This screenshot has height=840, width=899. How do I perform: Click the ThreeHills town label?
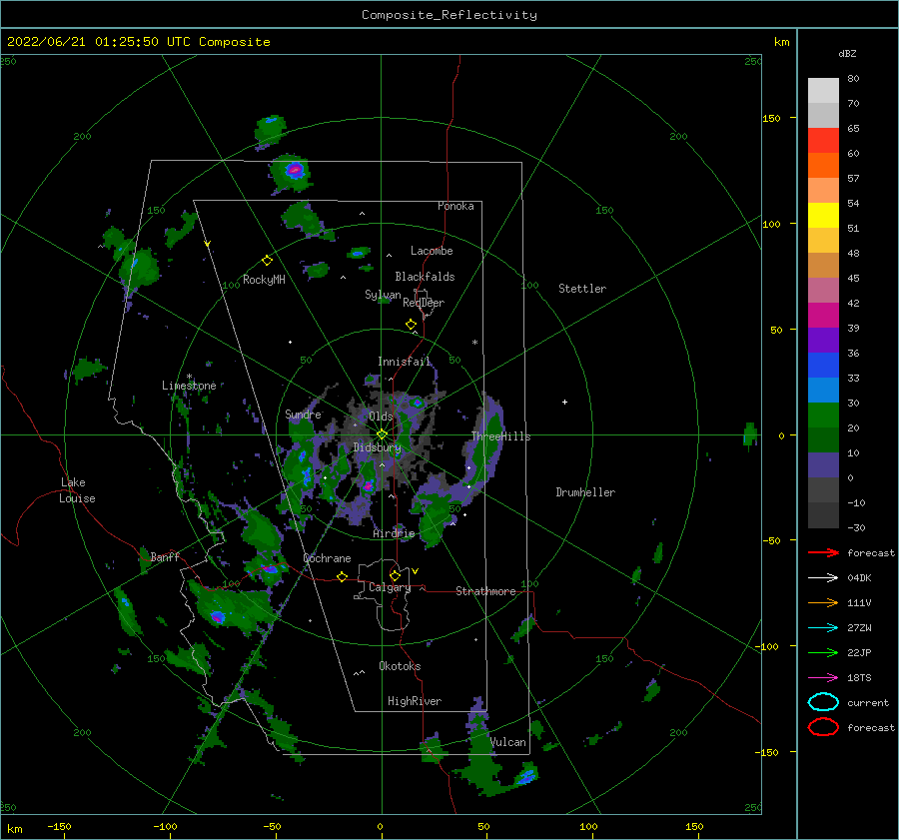pos(501,436)
